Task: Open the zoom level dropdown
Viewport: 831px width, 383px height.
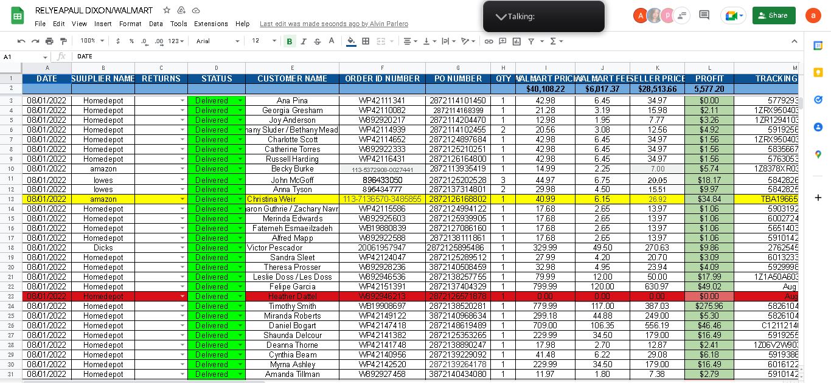Action: coord(92,41)
